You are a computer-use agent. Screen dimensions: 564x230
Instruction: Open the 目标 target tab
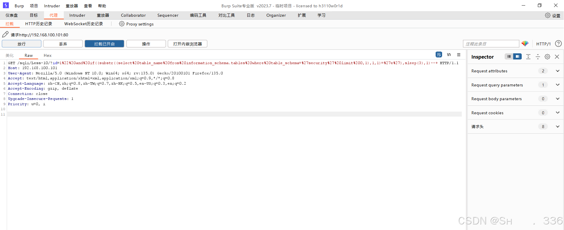tap(34, 15)
